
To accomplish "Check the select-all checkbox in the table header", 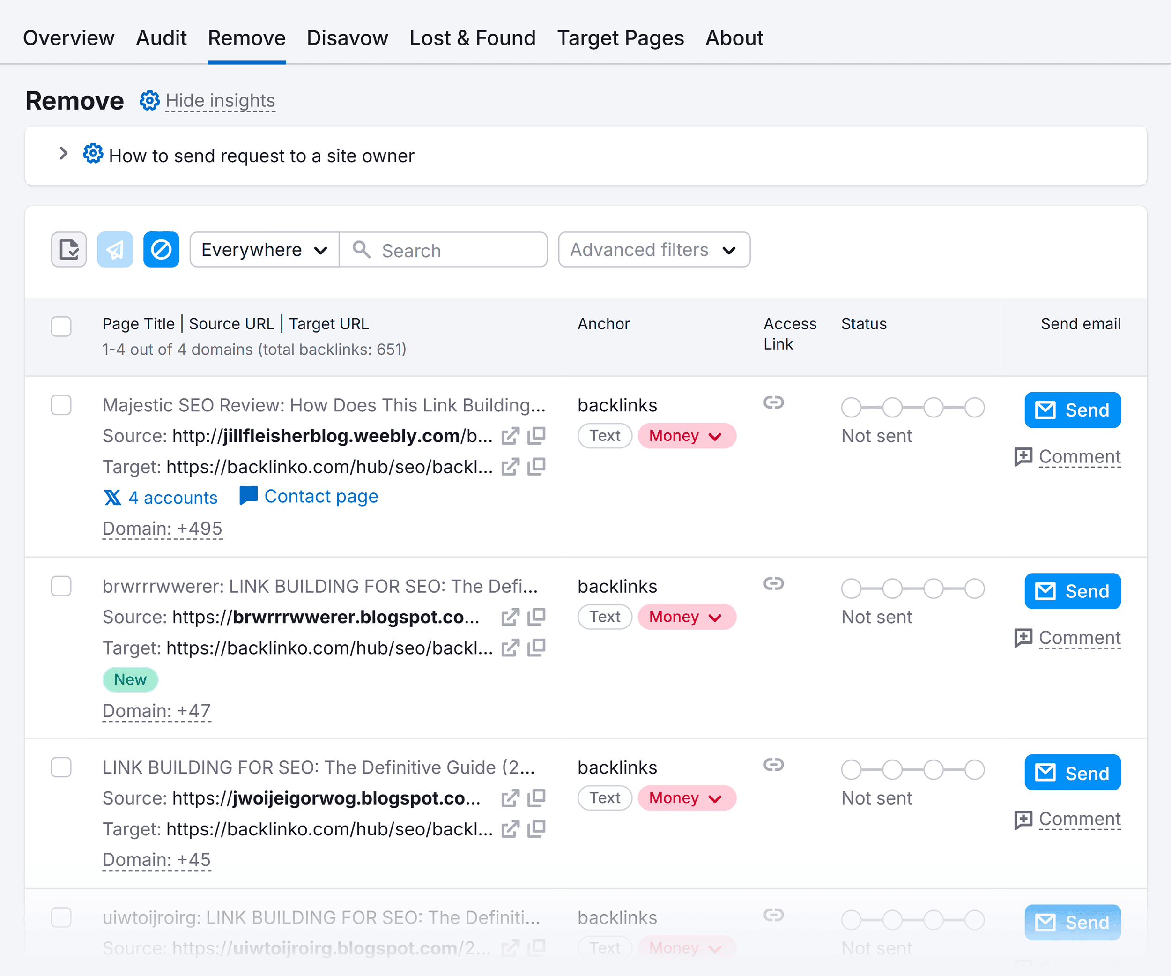I will coord(61,327).
